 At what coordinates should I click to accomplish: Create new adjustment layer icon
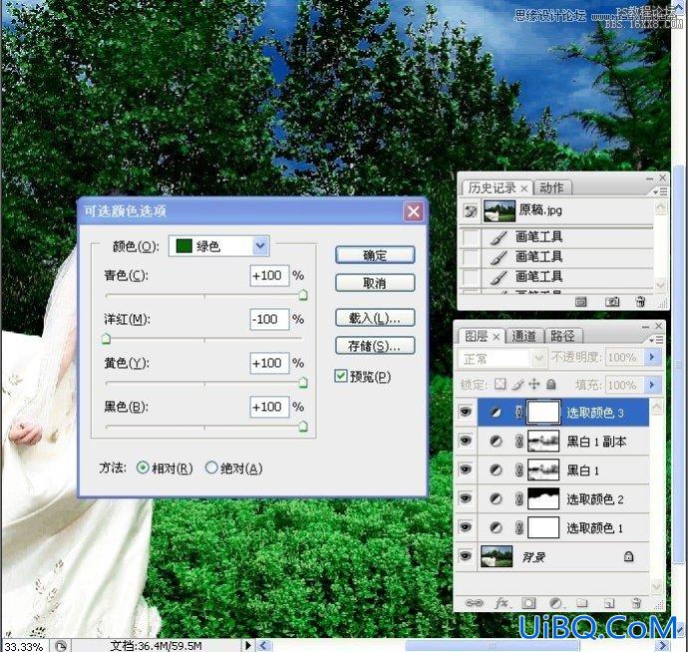click(x=555, y=603)
